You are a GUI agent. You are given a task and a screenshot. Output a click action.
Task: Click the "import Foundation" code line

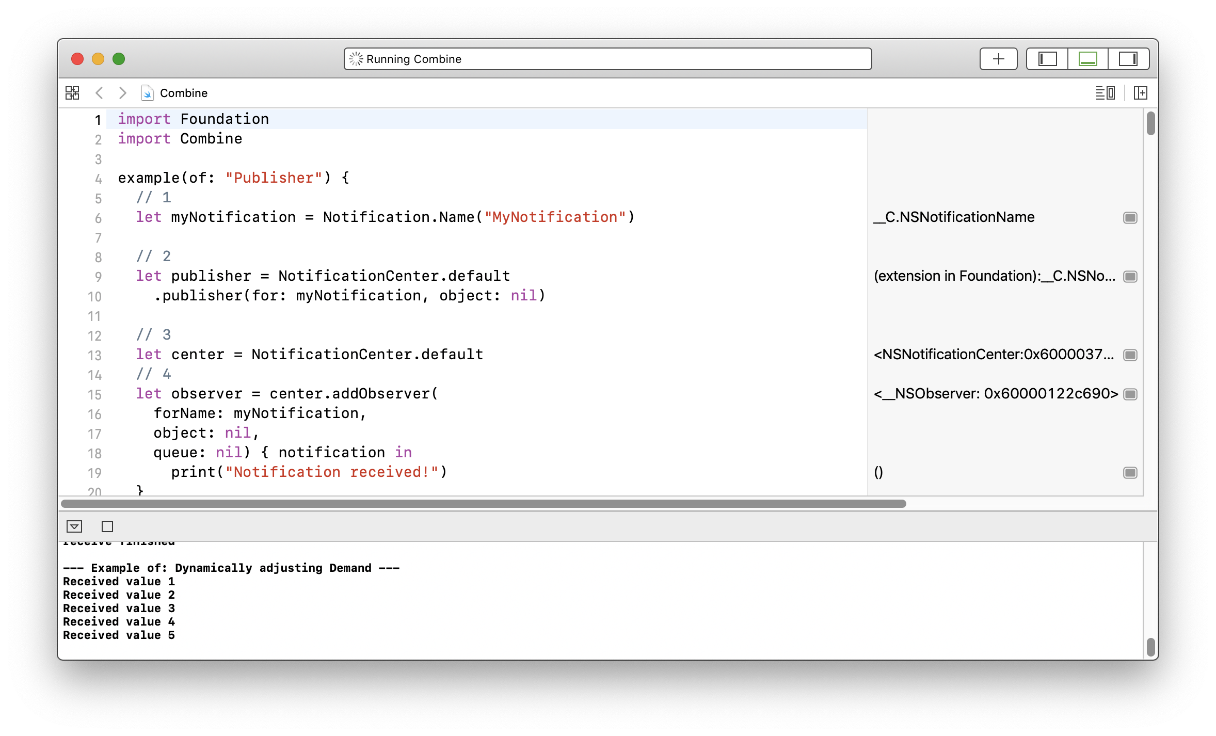coord(194,119)
